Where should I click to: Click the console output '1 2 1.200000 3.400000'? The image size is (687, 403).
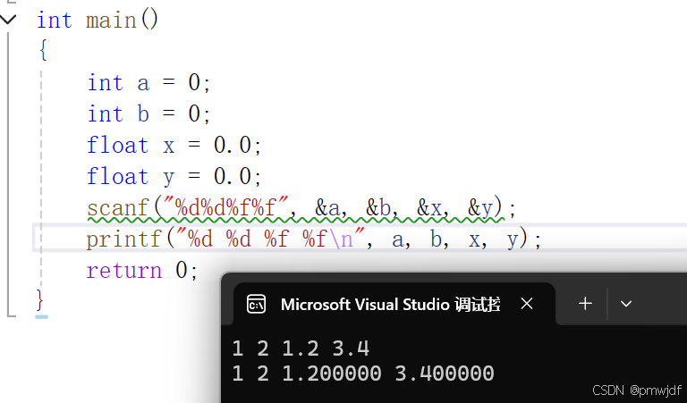tap(363, 374)
